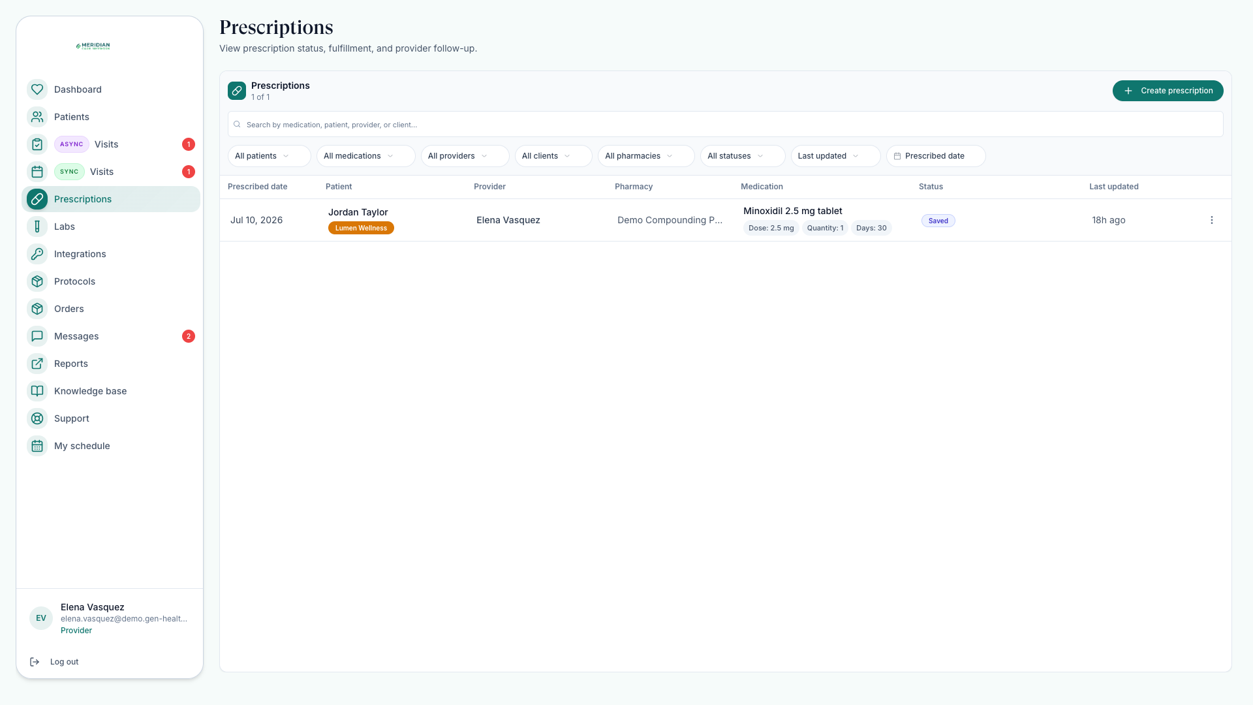Click patient name Jordan Taylor
This screenshot has width=1253, height=705.
tap(358, 212)
